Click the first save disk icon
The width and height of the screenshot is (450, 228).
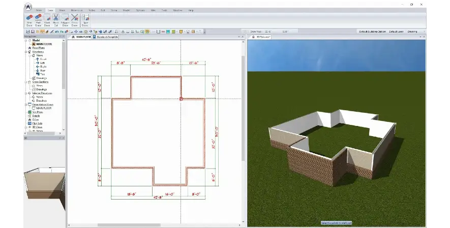28,31
